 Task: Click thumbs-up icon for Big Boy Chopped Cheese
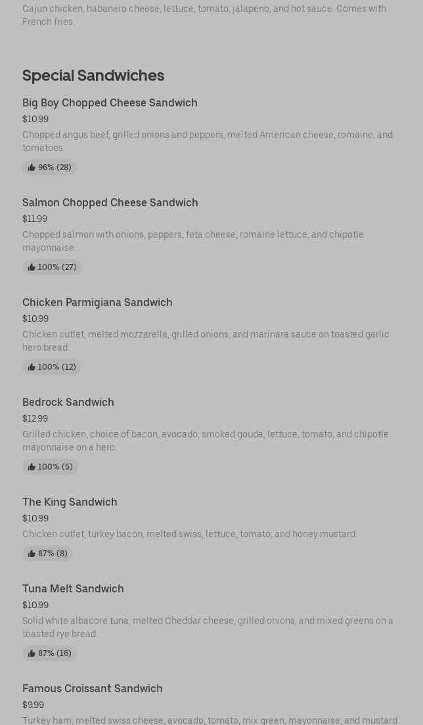32,167
